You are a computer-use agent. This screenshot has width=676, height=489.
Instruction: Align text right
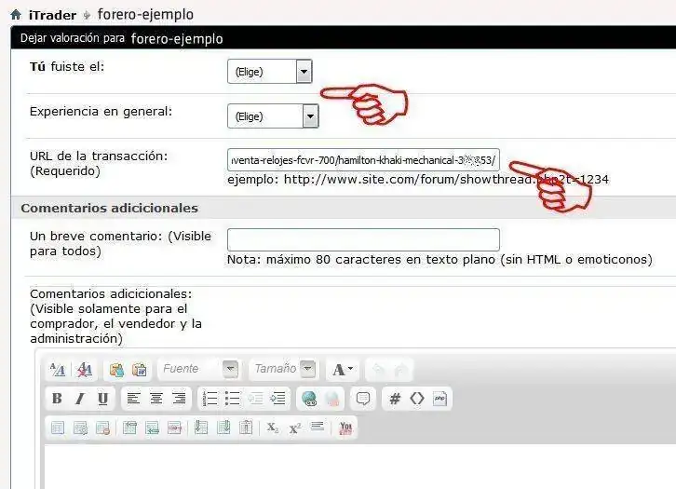pos(179,399)
